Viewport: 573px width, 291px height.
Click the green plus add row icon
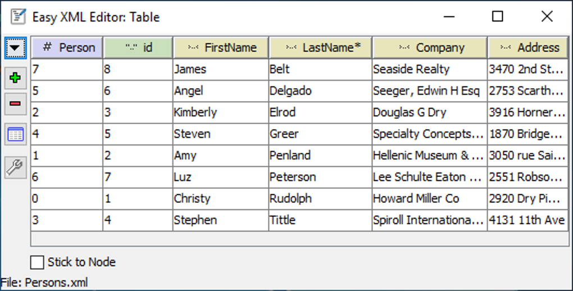[15, 78]
